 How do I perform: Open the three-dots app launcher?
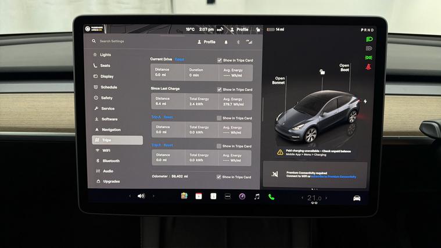[228, 196]
